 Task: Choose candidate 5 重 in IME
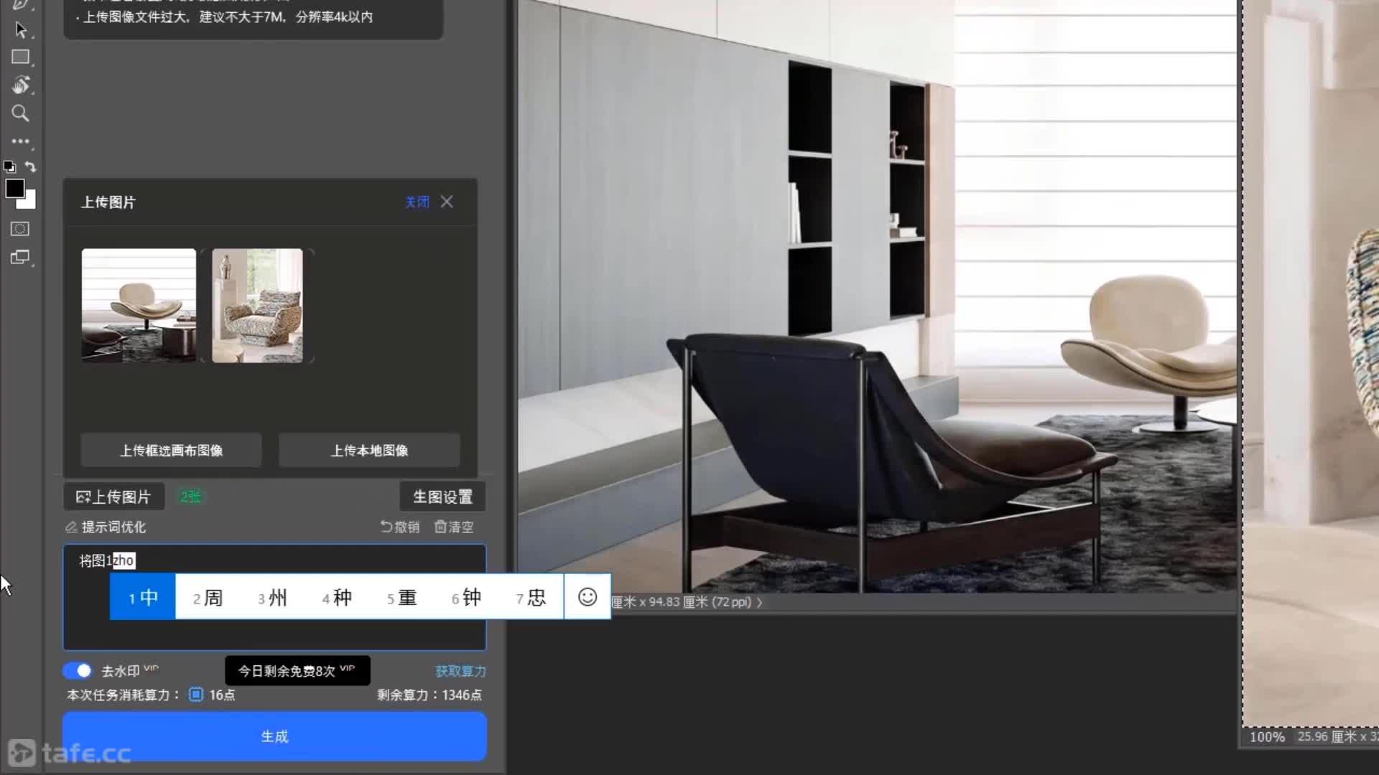tap(401, 597)
